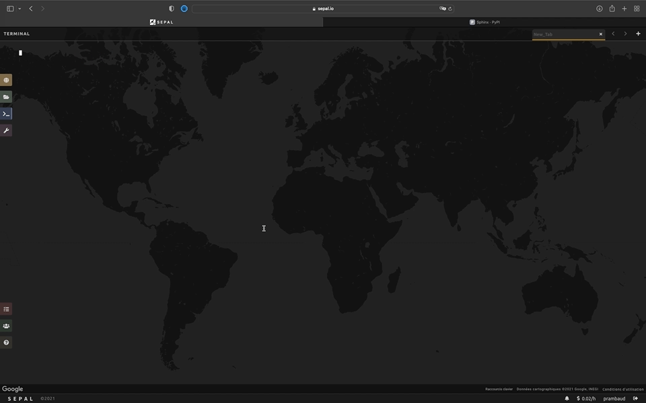Open the Process globe icon in sidebar

point(6,80)
